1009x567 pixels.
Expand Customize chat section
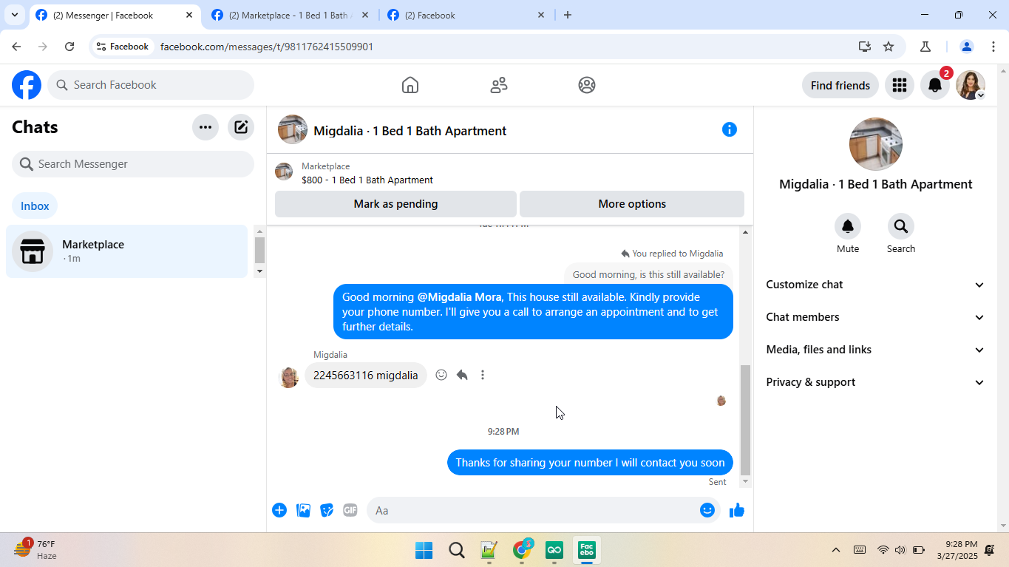point(876,285)
